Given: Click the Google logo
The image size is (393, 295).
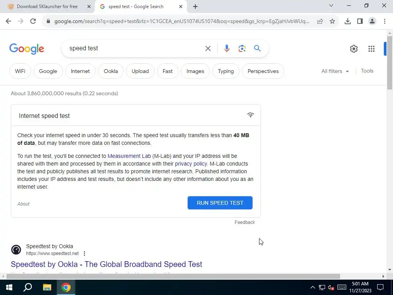Looking at the screenshot, I should [x=26, y=49].
